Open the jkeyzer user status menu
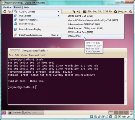Viewport: 135px width, 120px height. 120,12
